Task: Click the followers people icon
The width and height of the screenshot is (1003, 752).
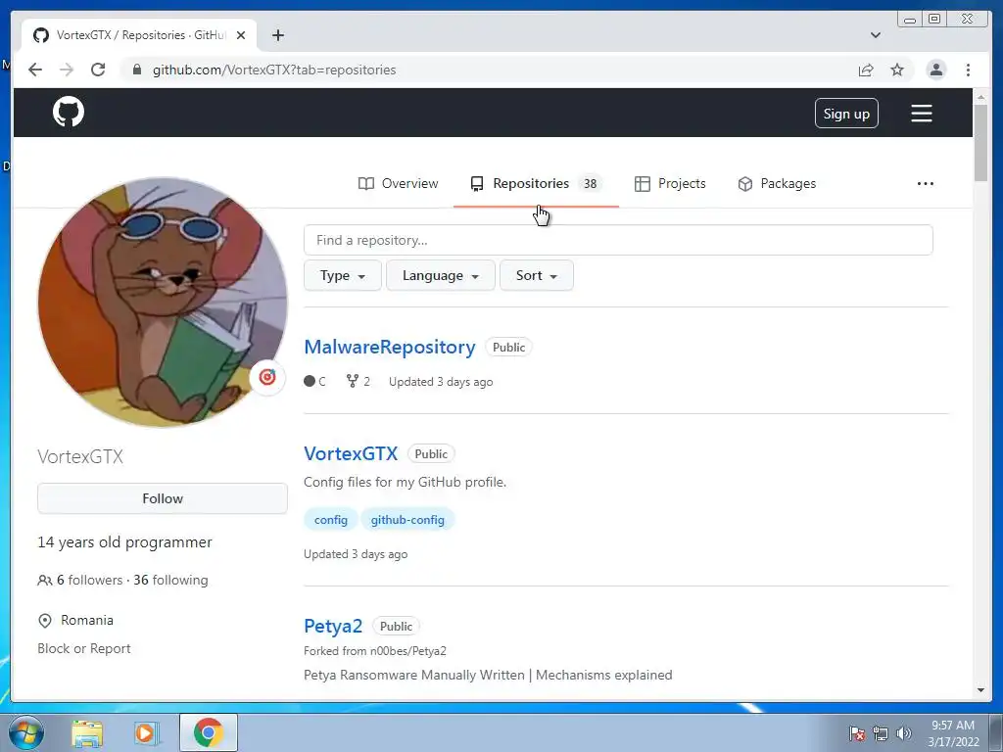Action: tap(45, 580)
